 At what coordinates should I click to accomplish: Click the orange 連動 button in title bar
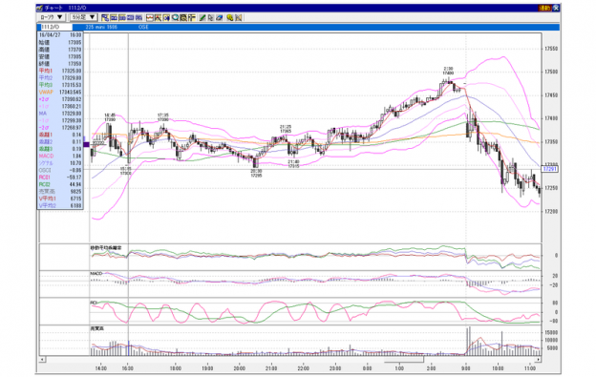(544, 8)
